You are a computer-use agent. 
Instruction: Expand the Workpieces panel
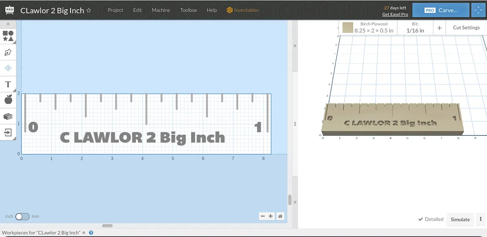coord(84,233)
